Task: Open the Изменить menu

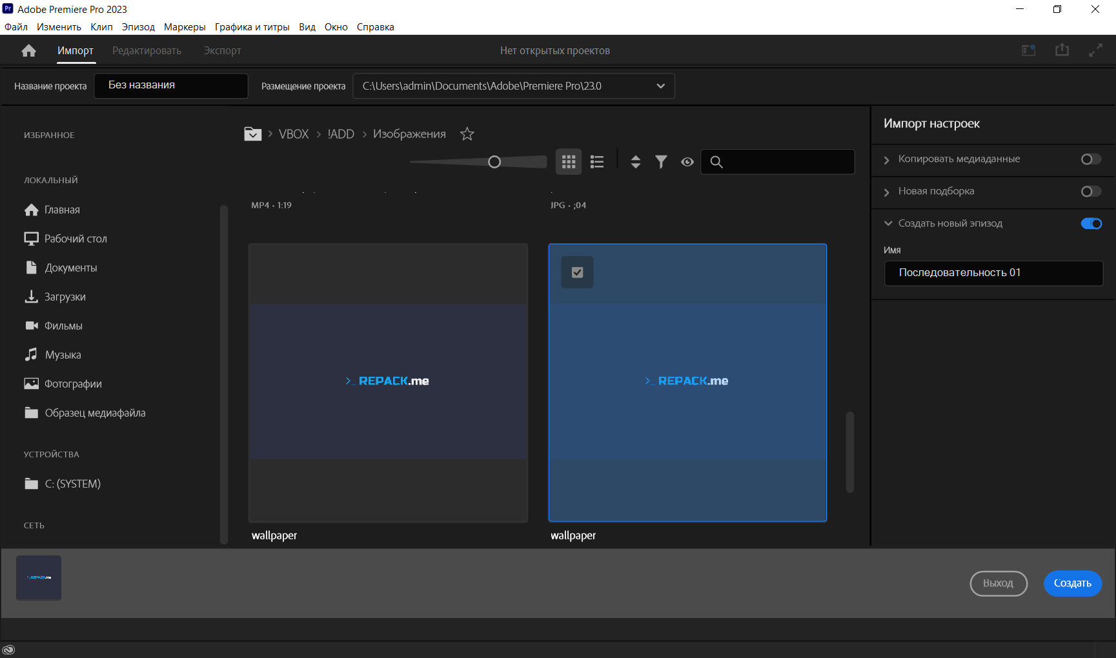Action: (x=59, y=27)
